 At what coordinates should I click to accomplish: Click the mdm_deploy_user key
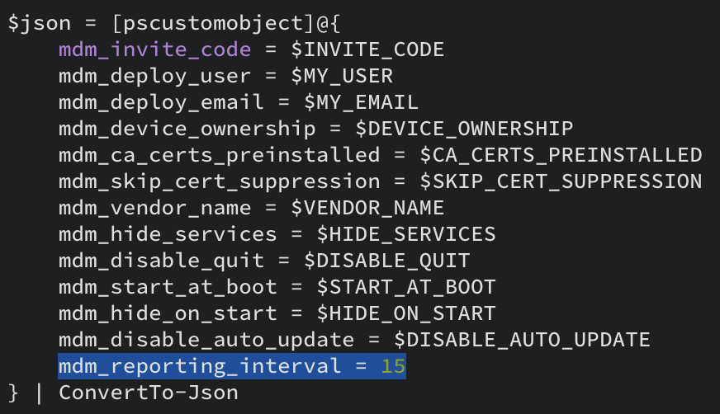[154, 76]
